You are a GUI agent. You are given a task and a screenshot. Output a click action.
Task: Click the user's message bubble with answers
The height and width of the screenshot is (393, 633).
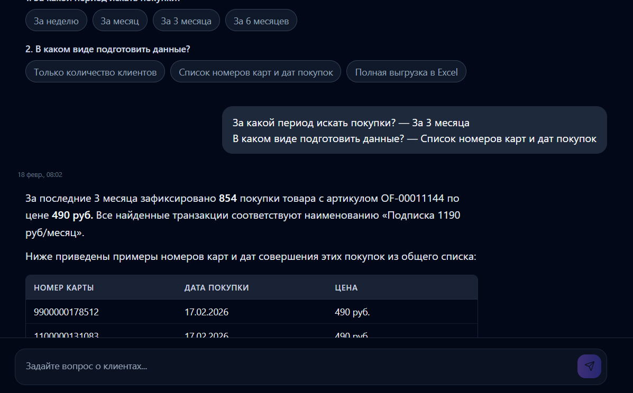click(414, 130)
